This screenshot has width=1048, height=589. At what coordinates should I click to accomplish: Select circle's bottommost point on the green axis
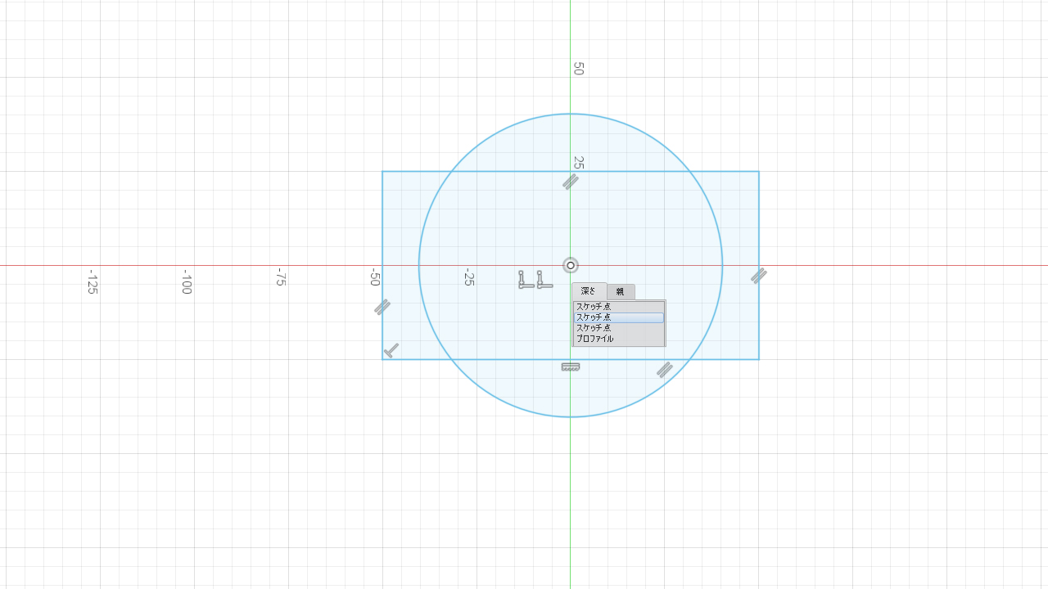tap(571, 417)
